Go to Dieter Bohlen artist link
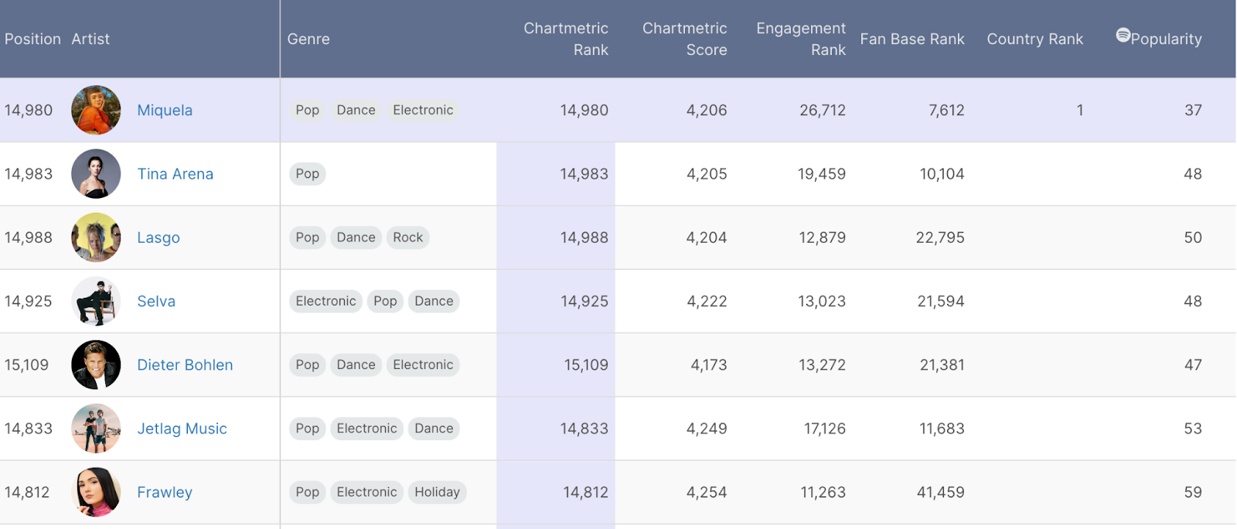 [185, 365]
